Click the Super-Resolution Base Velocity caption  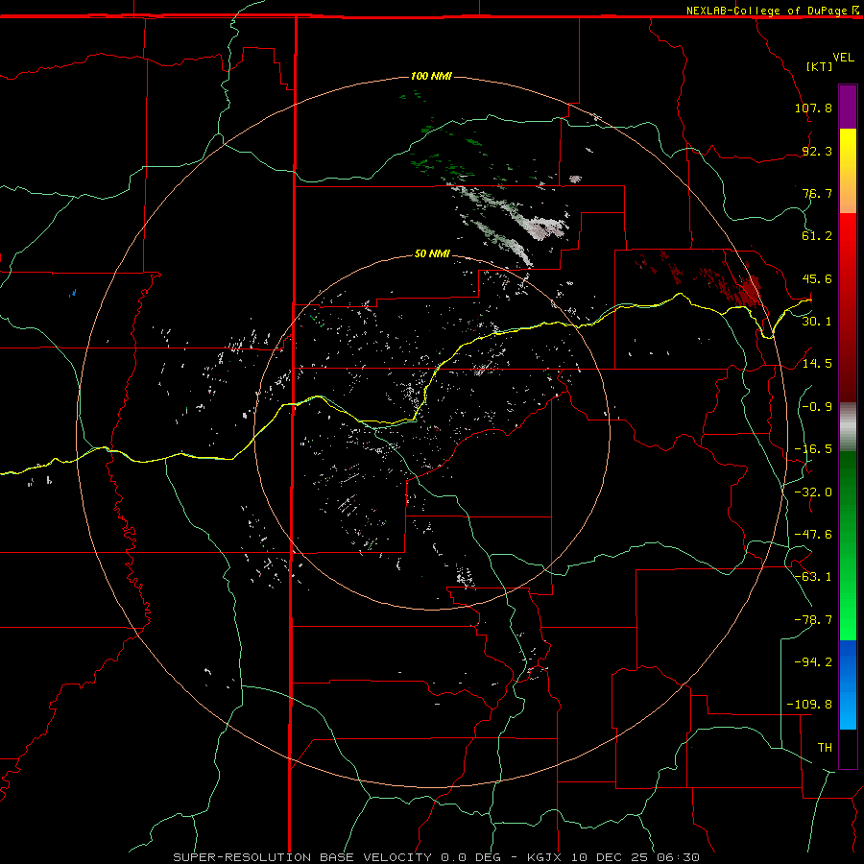click(x=437, y=857)
